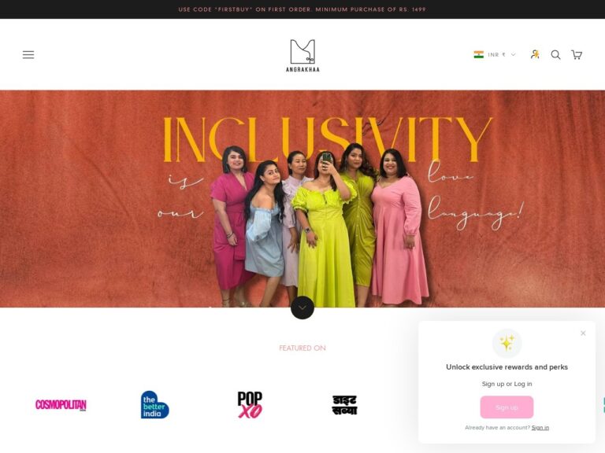
Task: Open the shopping cart icon
Action: coord(577,55)
